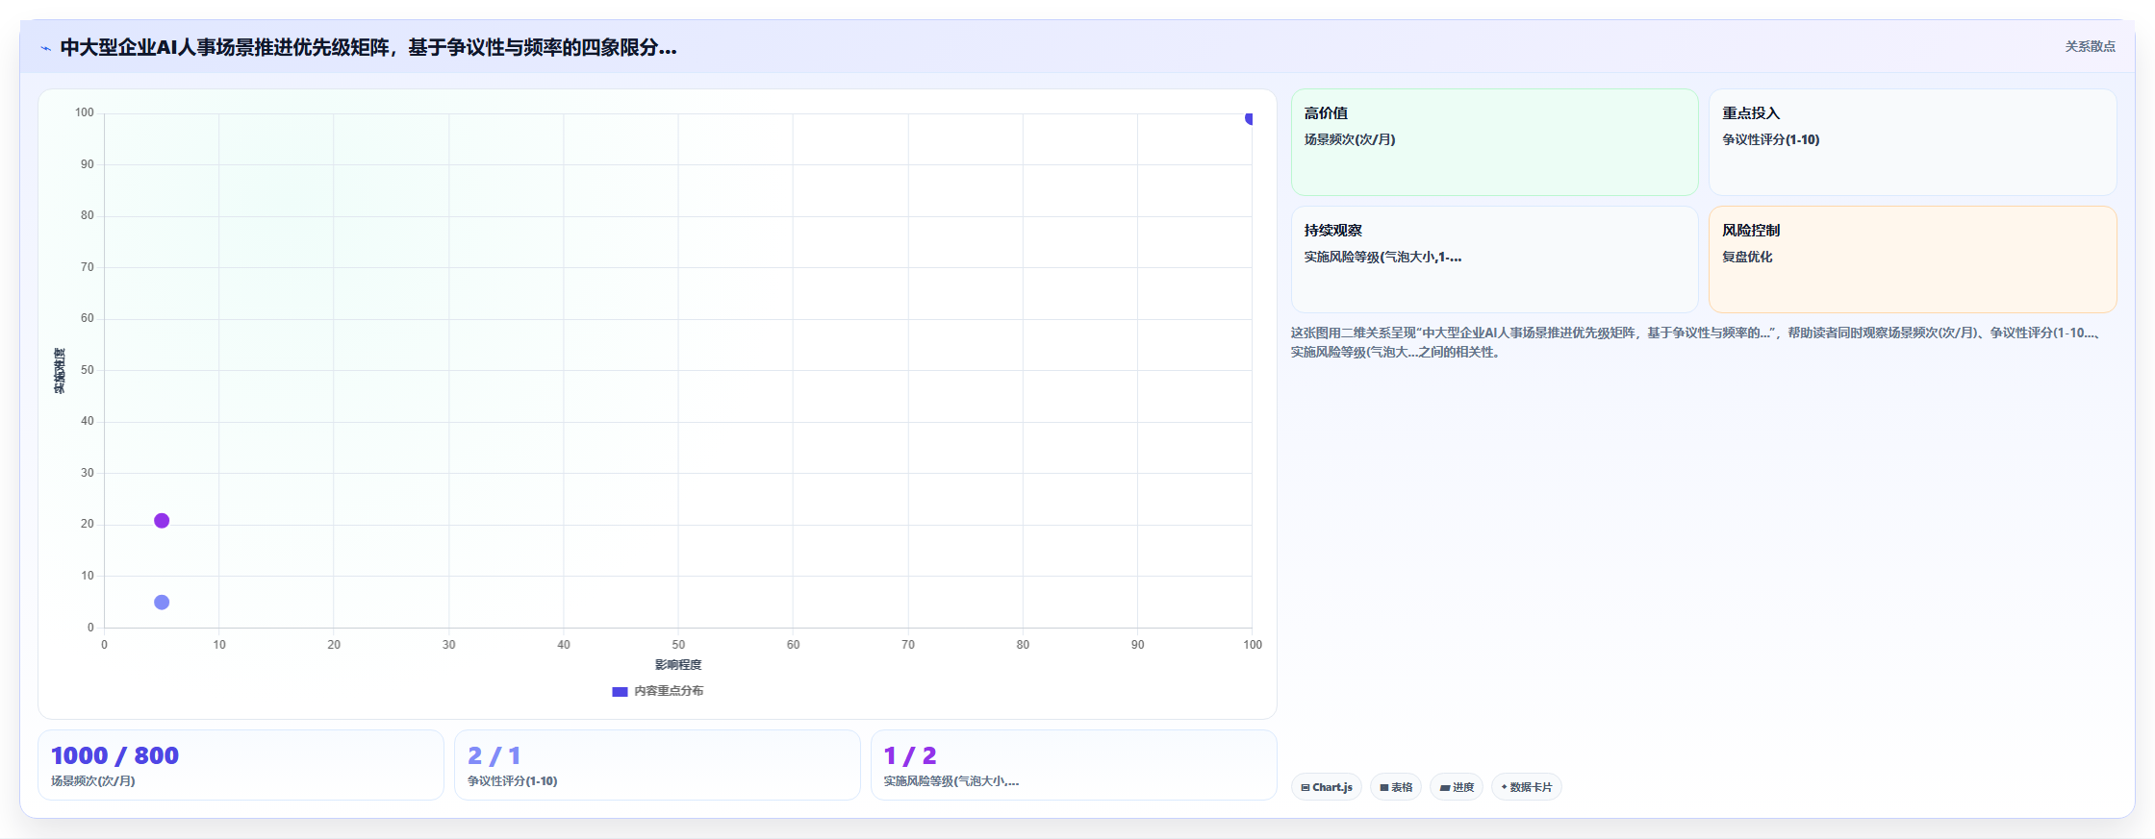Select the light blue data point near y=5

(x=162, y=603)
